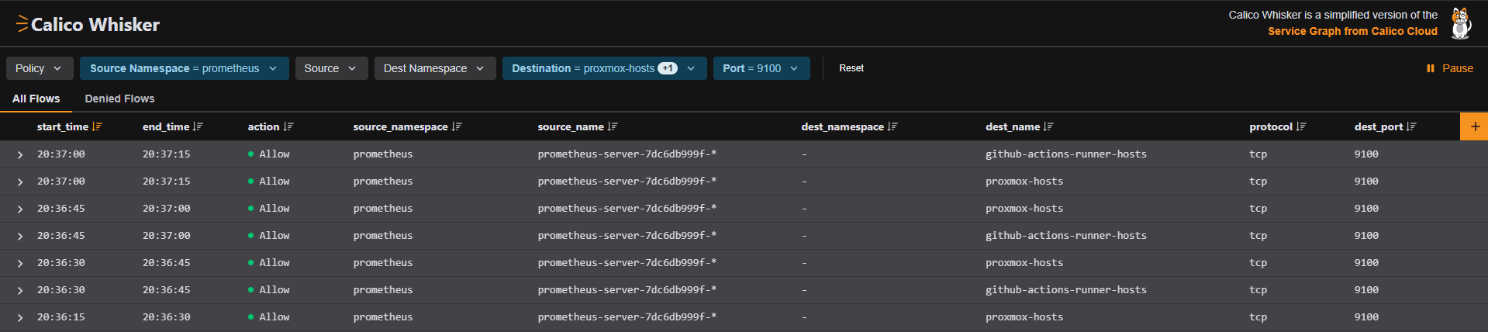The height and width of the screenshot is (332, 1488).
Task: Sort by start_time column icon
Action: [97, 126]
